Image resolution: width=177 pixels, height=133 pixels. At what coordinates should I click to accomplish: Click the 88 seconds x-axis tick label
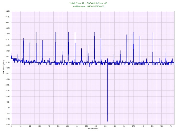[30, 126]
